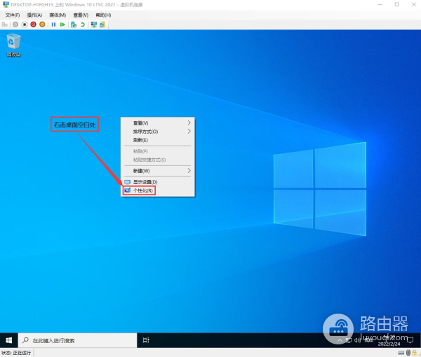The width and height of the screenshot is (421, 357).
Task: Open the Action Center notification icon
Action: click(410, 340)
